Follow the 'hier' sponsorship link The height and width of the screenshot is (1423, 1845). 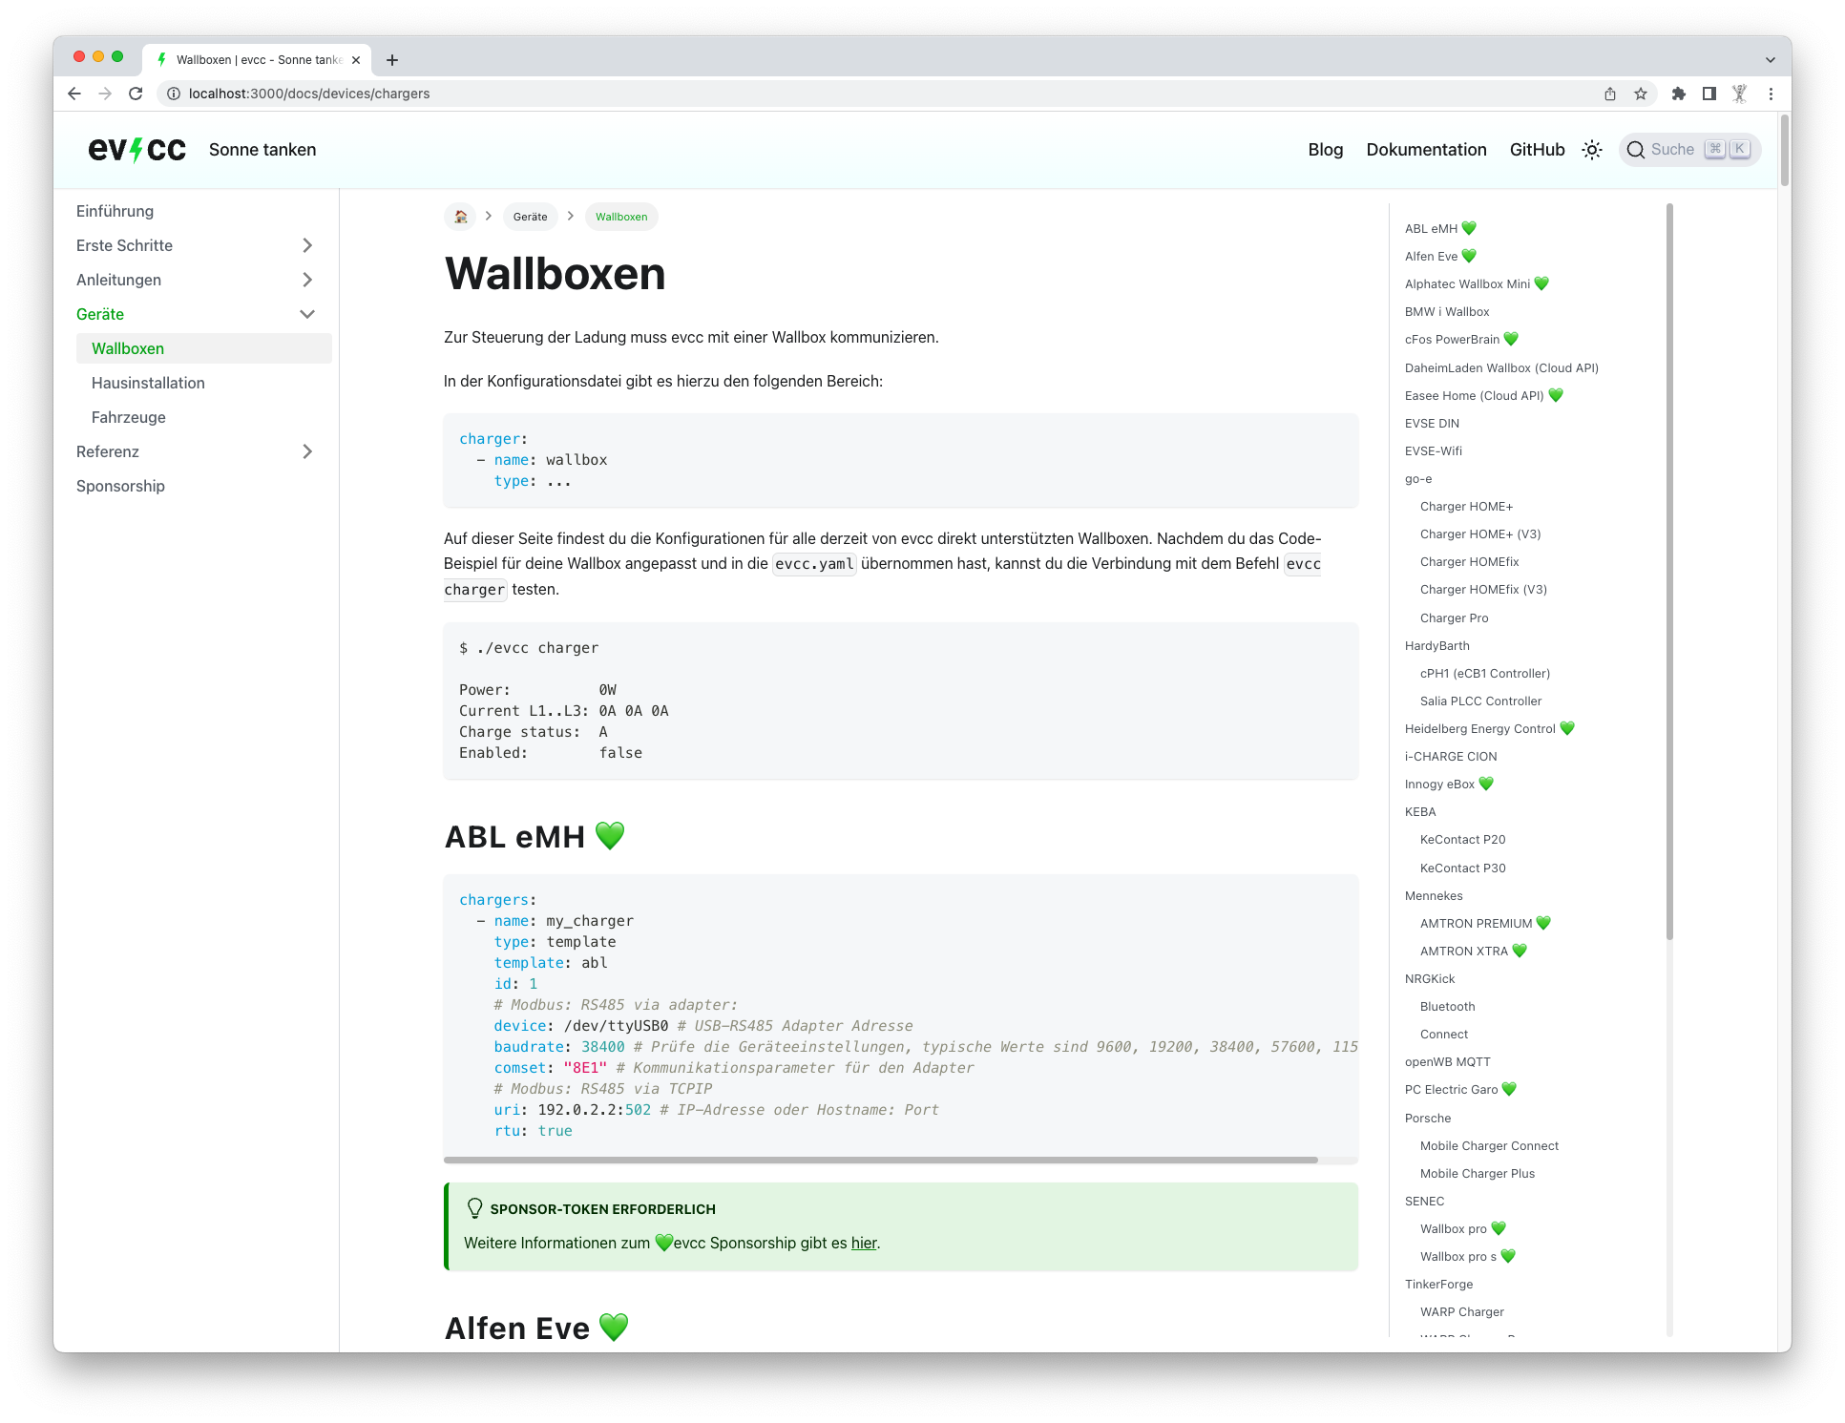tap(864, 1243)
